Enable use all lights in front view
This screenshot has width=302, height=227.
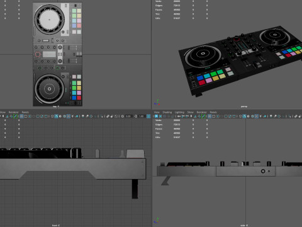(x=72, y=116)
